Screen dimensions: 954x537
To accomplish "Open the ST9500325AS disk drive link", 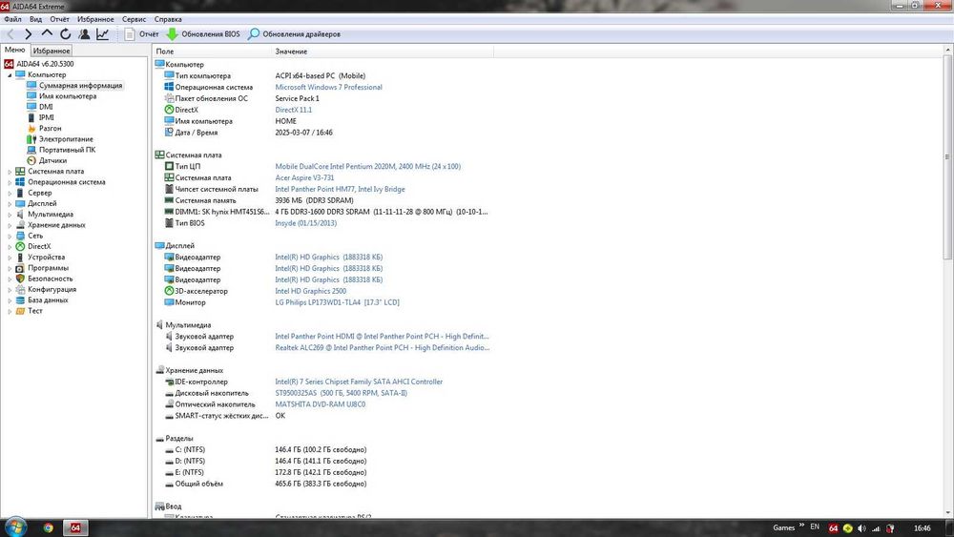I will click(x=341, y=393).
